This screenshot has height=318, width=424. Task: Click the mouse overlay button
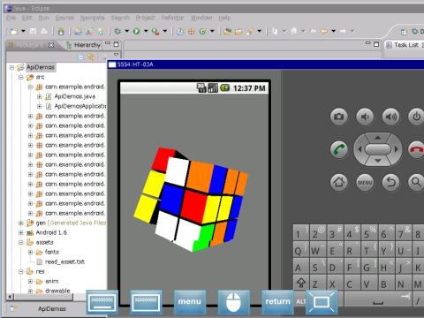click(x=233, y=301)
